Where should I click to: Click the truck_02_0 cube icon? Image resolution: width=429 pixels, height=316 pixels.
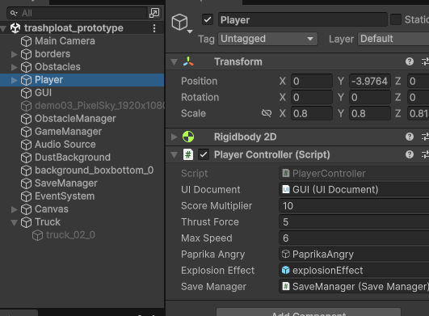(37, 235)
